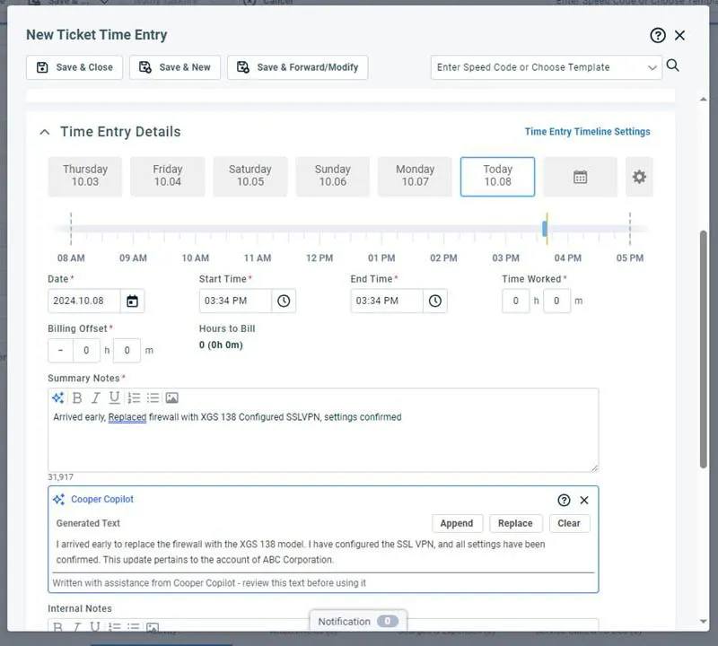Open timeline settings gear icon

(639, 177)
